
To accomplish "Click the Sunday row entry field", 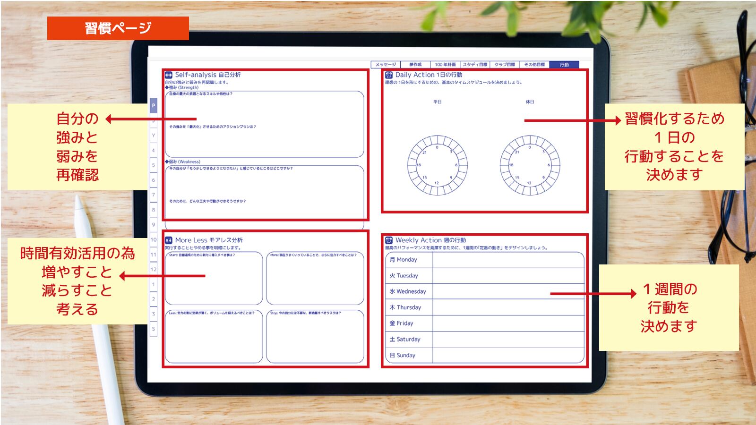I will (x=508, y=355).
